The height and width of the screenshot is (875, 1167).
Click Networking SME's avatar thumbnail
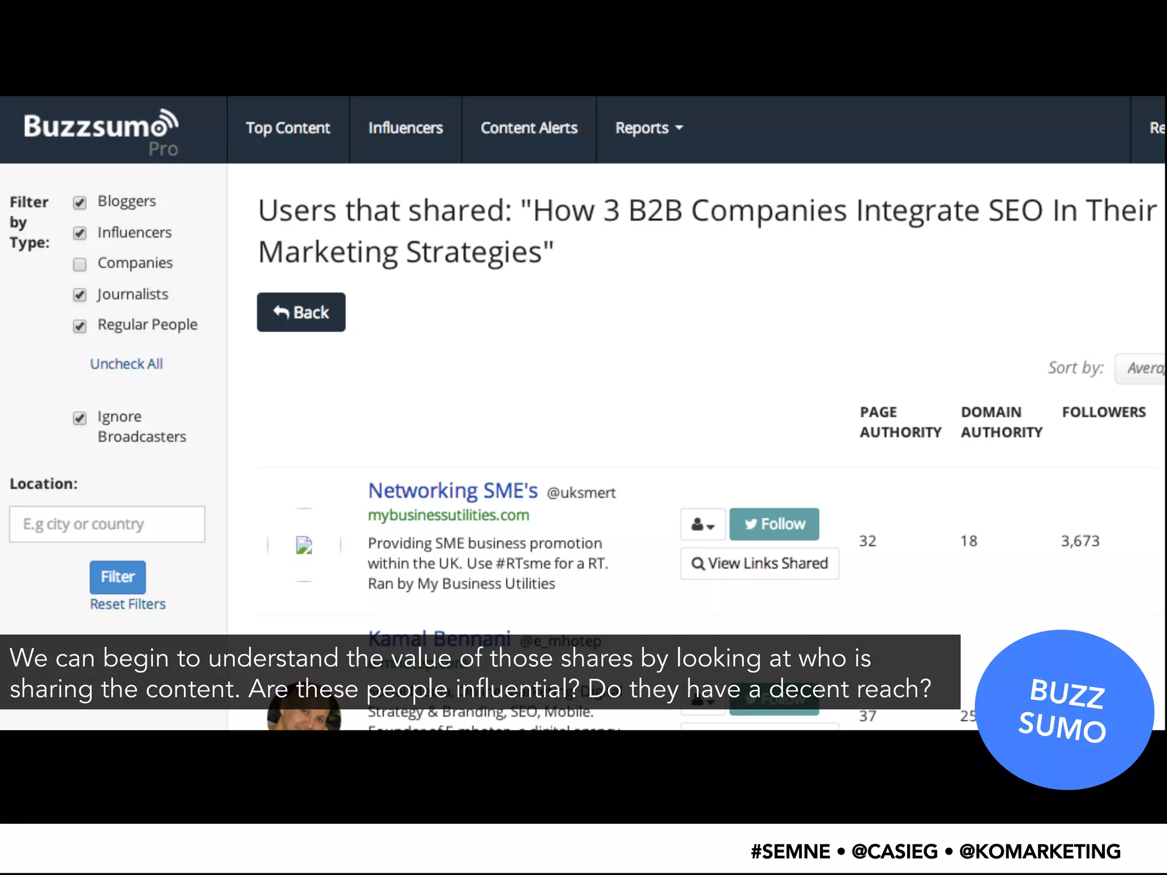[304, 545]
